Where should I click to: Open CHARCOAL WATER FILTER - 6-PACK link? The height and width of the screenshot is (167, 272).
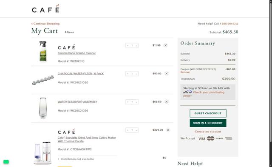(81, 74)
